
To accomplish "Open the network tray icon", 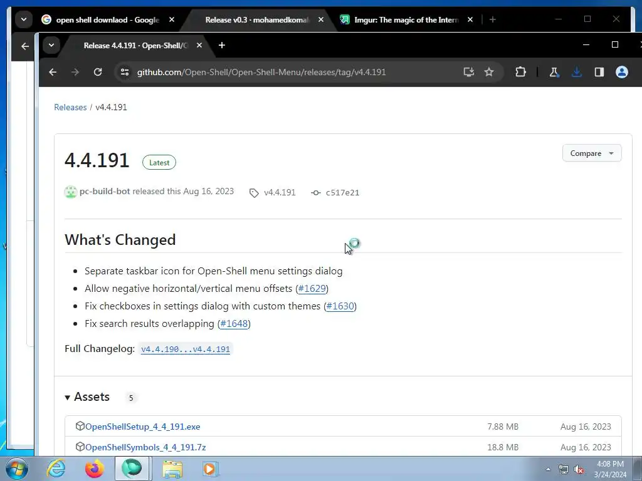I will click(x=564, y=469).
